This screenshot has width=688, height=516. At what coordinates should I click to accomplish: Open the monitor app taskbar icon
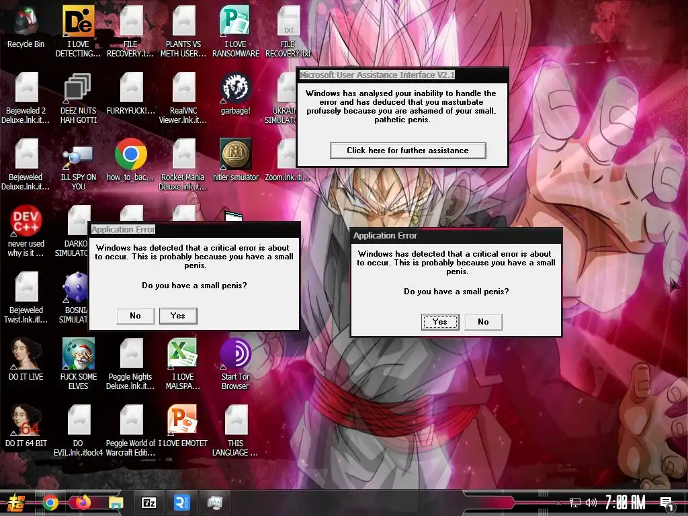(214, 503)
